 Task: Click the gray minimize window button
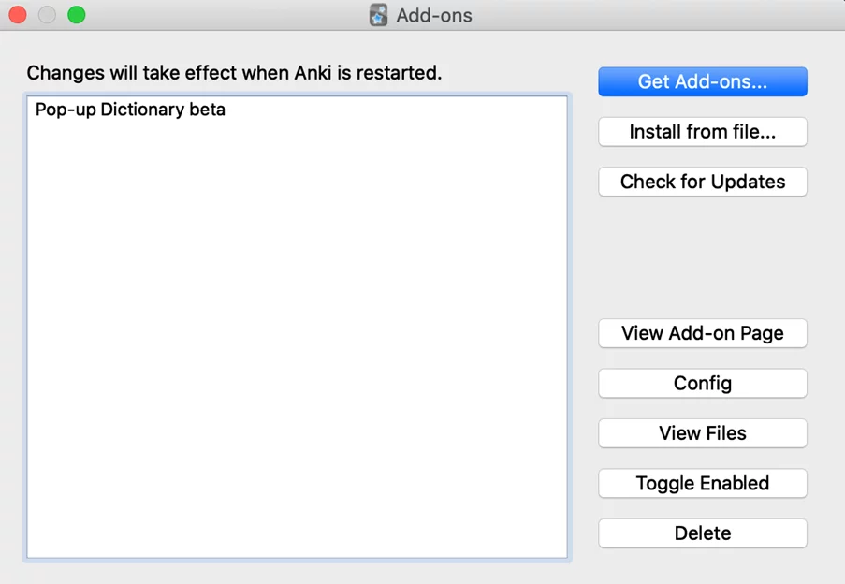(x=47, y=15)
